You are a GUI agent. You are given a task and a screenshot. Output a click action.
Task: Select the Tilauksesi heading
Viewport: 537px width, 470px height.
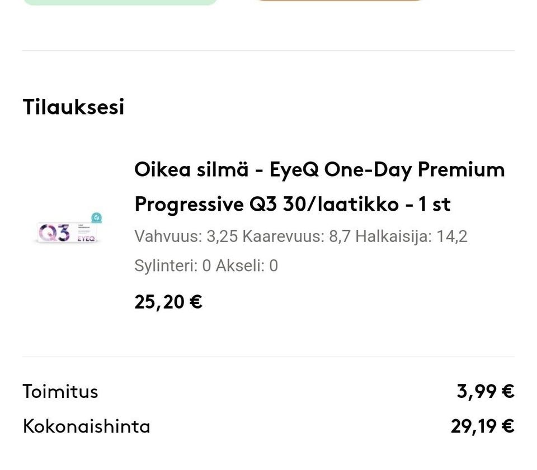point(73,107)
